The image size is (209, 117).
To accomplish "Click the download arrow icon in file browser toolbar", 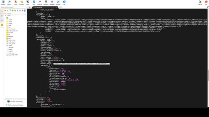I will (8, 10).
